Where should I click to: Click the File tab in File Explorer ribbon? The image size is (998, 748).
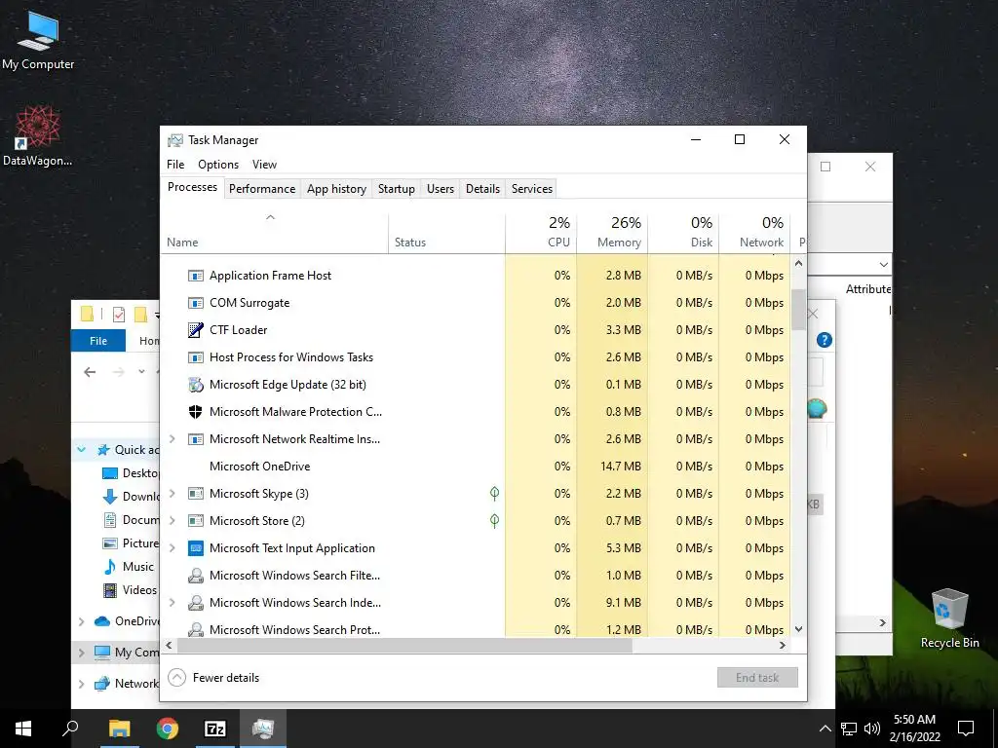[98, 341]
